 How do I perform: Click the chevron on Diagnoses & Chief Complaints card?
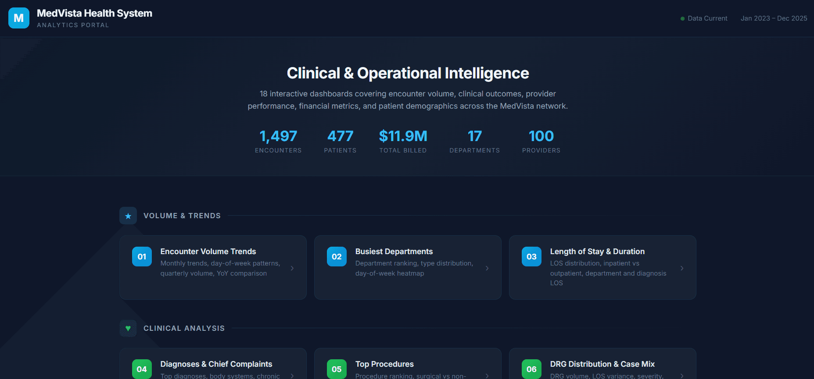point(292,376)
